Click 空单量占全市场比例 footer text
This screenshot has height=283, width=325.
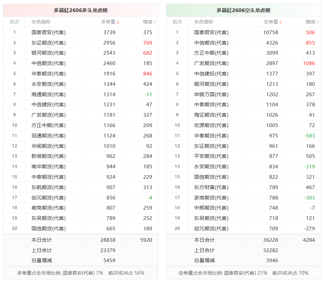point(243,273)
